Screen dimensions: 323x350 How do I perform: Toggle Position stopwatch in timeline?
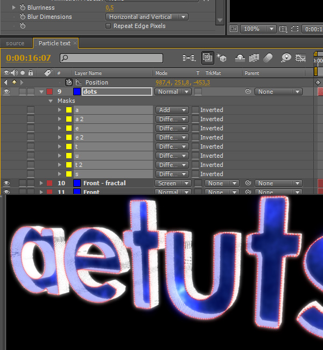point(69,82)
